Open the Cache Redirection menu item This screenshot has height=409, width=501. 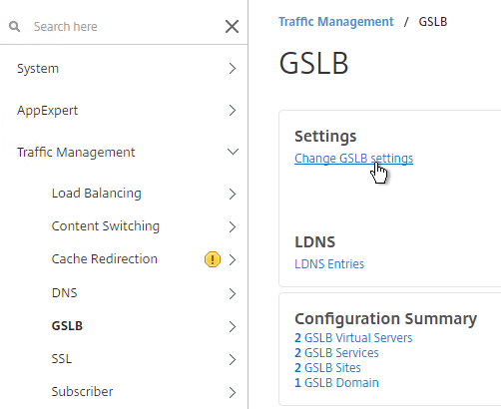click(x=105, y=259)
